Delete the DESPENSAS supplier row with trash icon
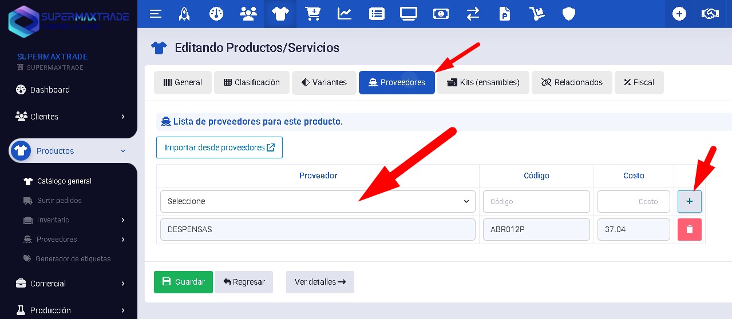This screenshot has height=319, width=732. 690,229
